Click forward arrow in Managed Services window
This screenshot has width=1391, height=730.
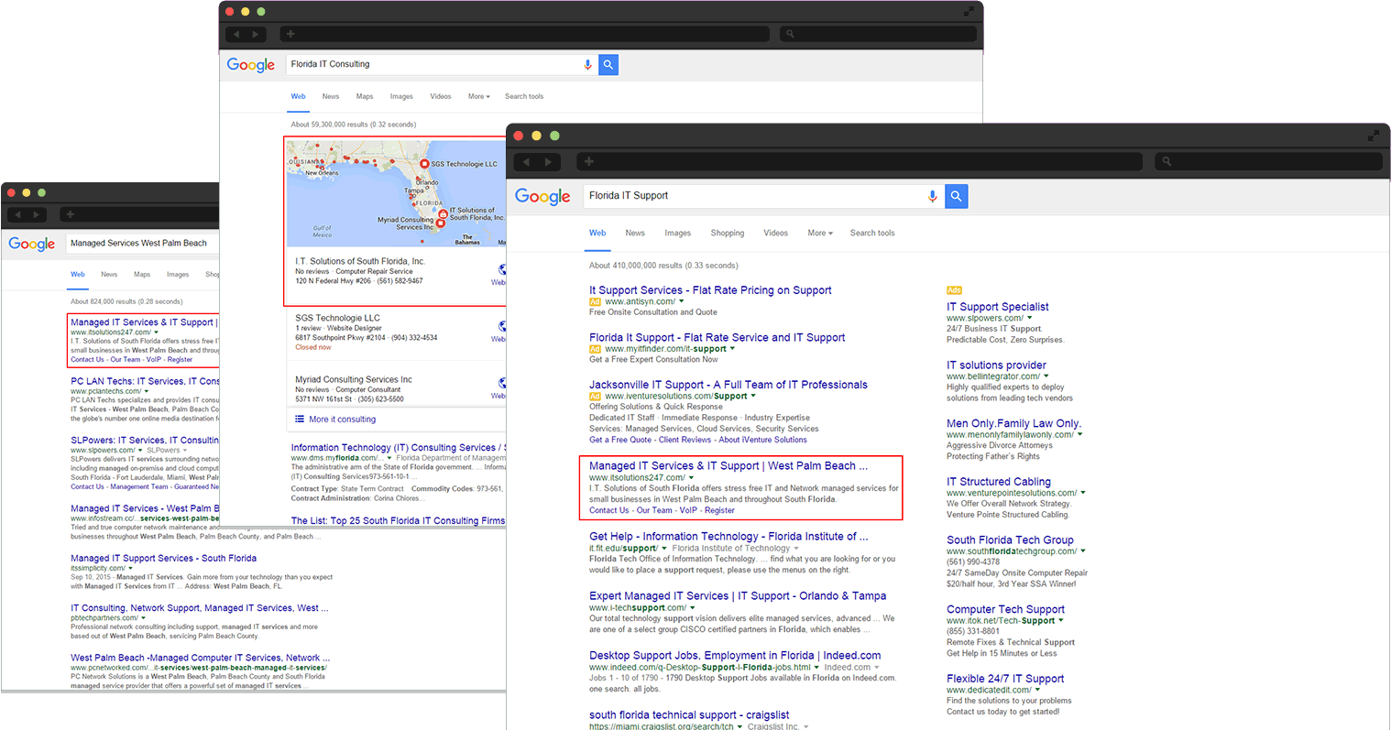[36, 214]
